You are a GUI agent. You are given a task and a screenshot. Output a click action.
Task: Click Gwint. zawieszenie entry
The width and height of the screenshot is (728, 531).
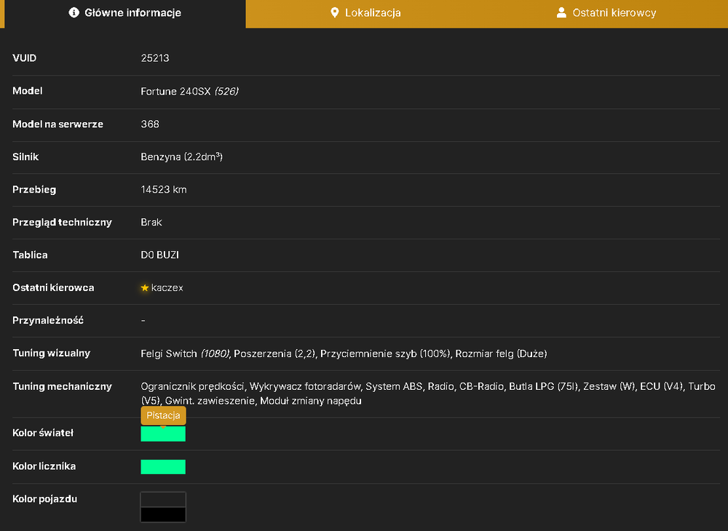(x=210, y=401)
